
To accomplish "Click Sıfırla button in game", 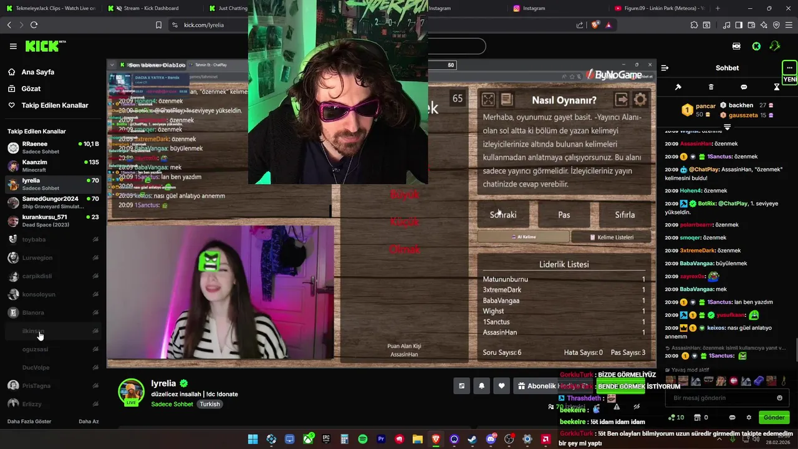I will (x=625, y=215).
